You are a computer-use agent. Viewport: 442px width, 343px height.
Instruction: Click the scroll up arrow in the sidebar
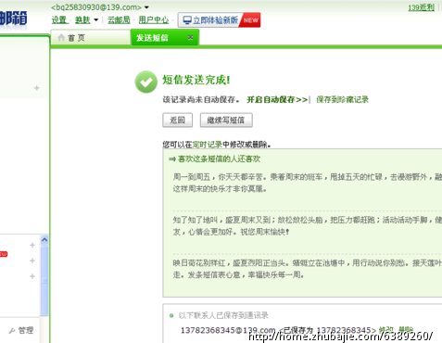tap(44, 240)
